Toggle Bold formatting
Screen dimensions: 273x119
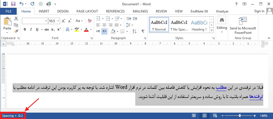coord(25,29)
